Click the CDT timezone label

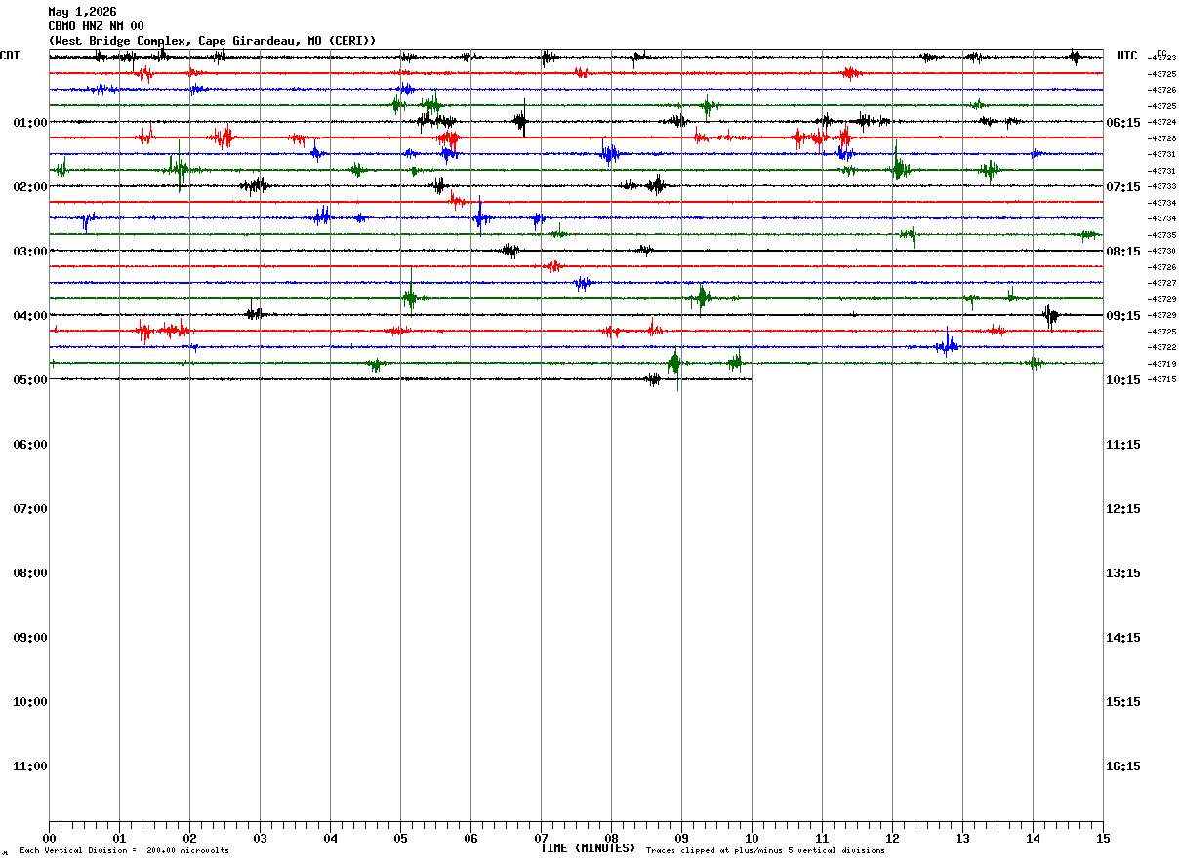[x=10, y=56]
